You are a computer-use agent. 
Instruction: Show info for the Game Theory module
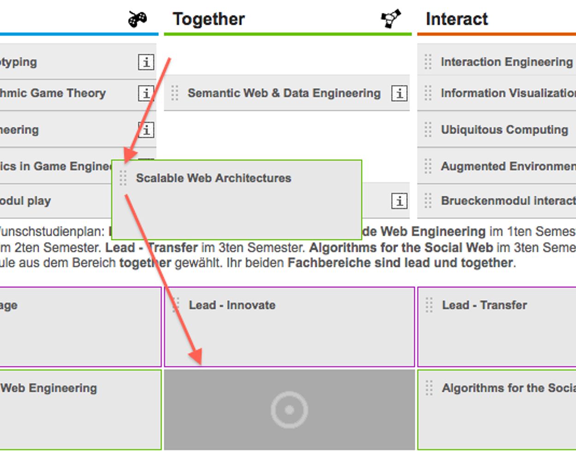pos(146,93)
